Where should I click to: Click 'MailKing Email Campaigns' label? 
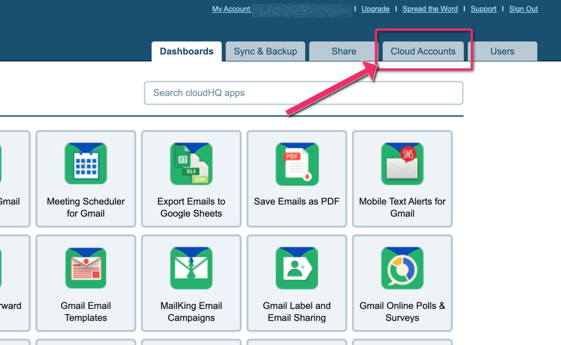[191, 312]
